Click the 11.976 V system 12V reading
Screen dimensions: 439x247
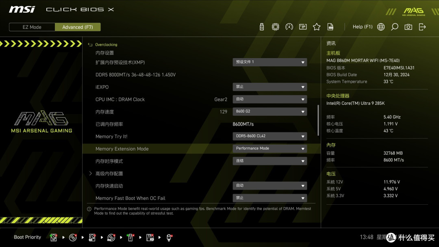[x=392, y=182]
